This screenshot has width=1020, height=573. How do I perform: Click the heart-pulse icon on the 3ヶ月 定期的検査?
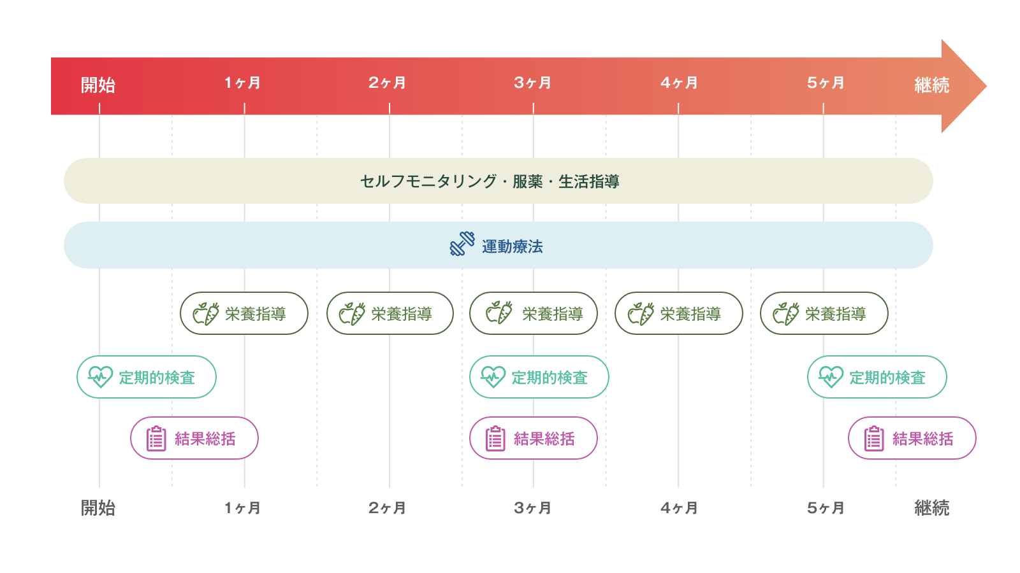(x=493, y=377)
